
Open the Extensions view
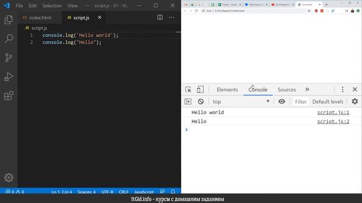8,96
